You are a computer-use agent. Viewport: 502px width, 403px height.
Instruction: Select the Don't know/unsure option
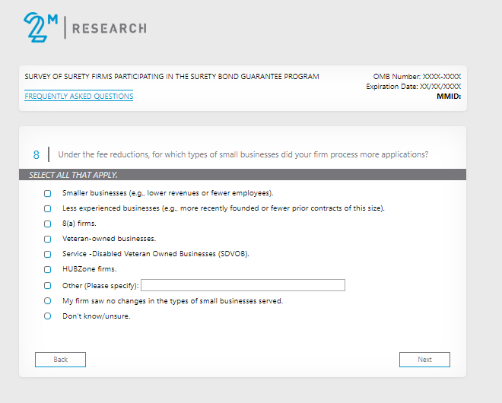coord(48,316)
